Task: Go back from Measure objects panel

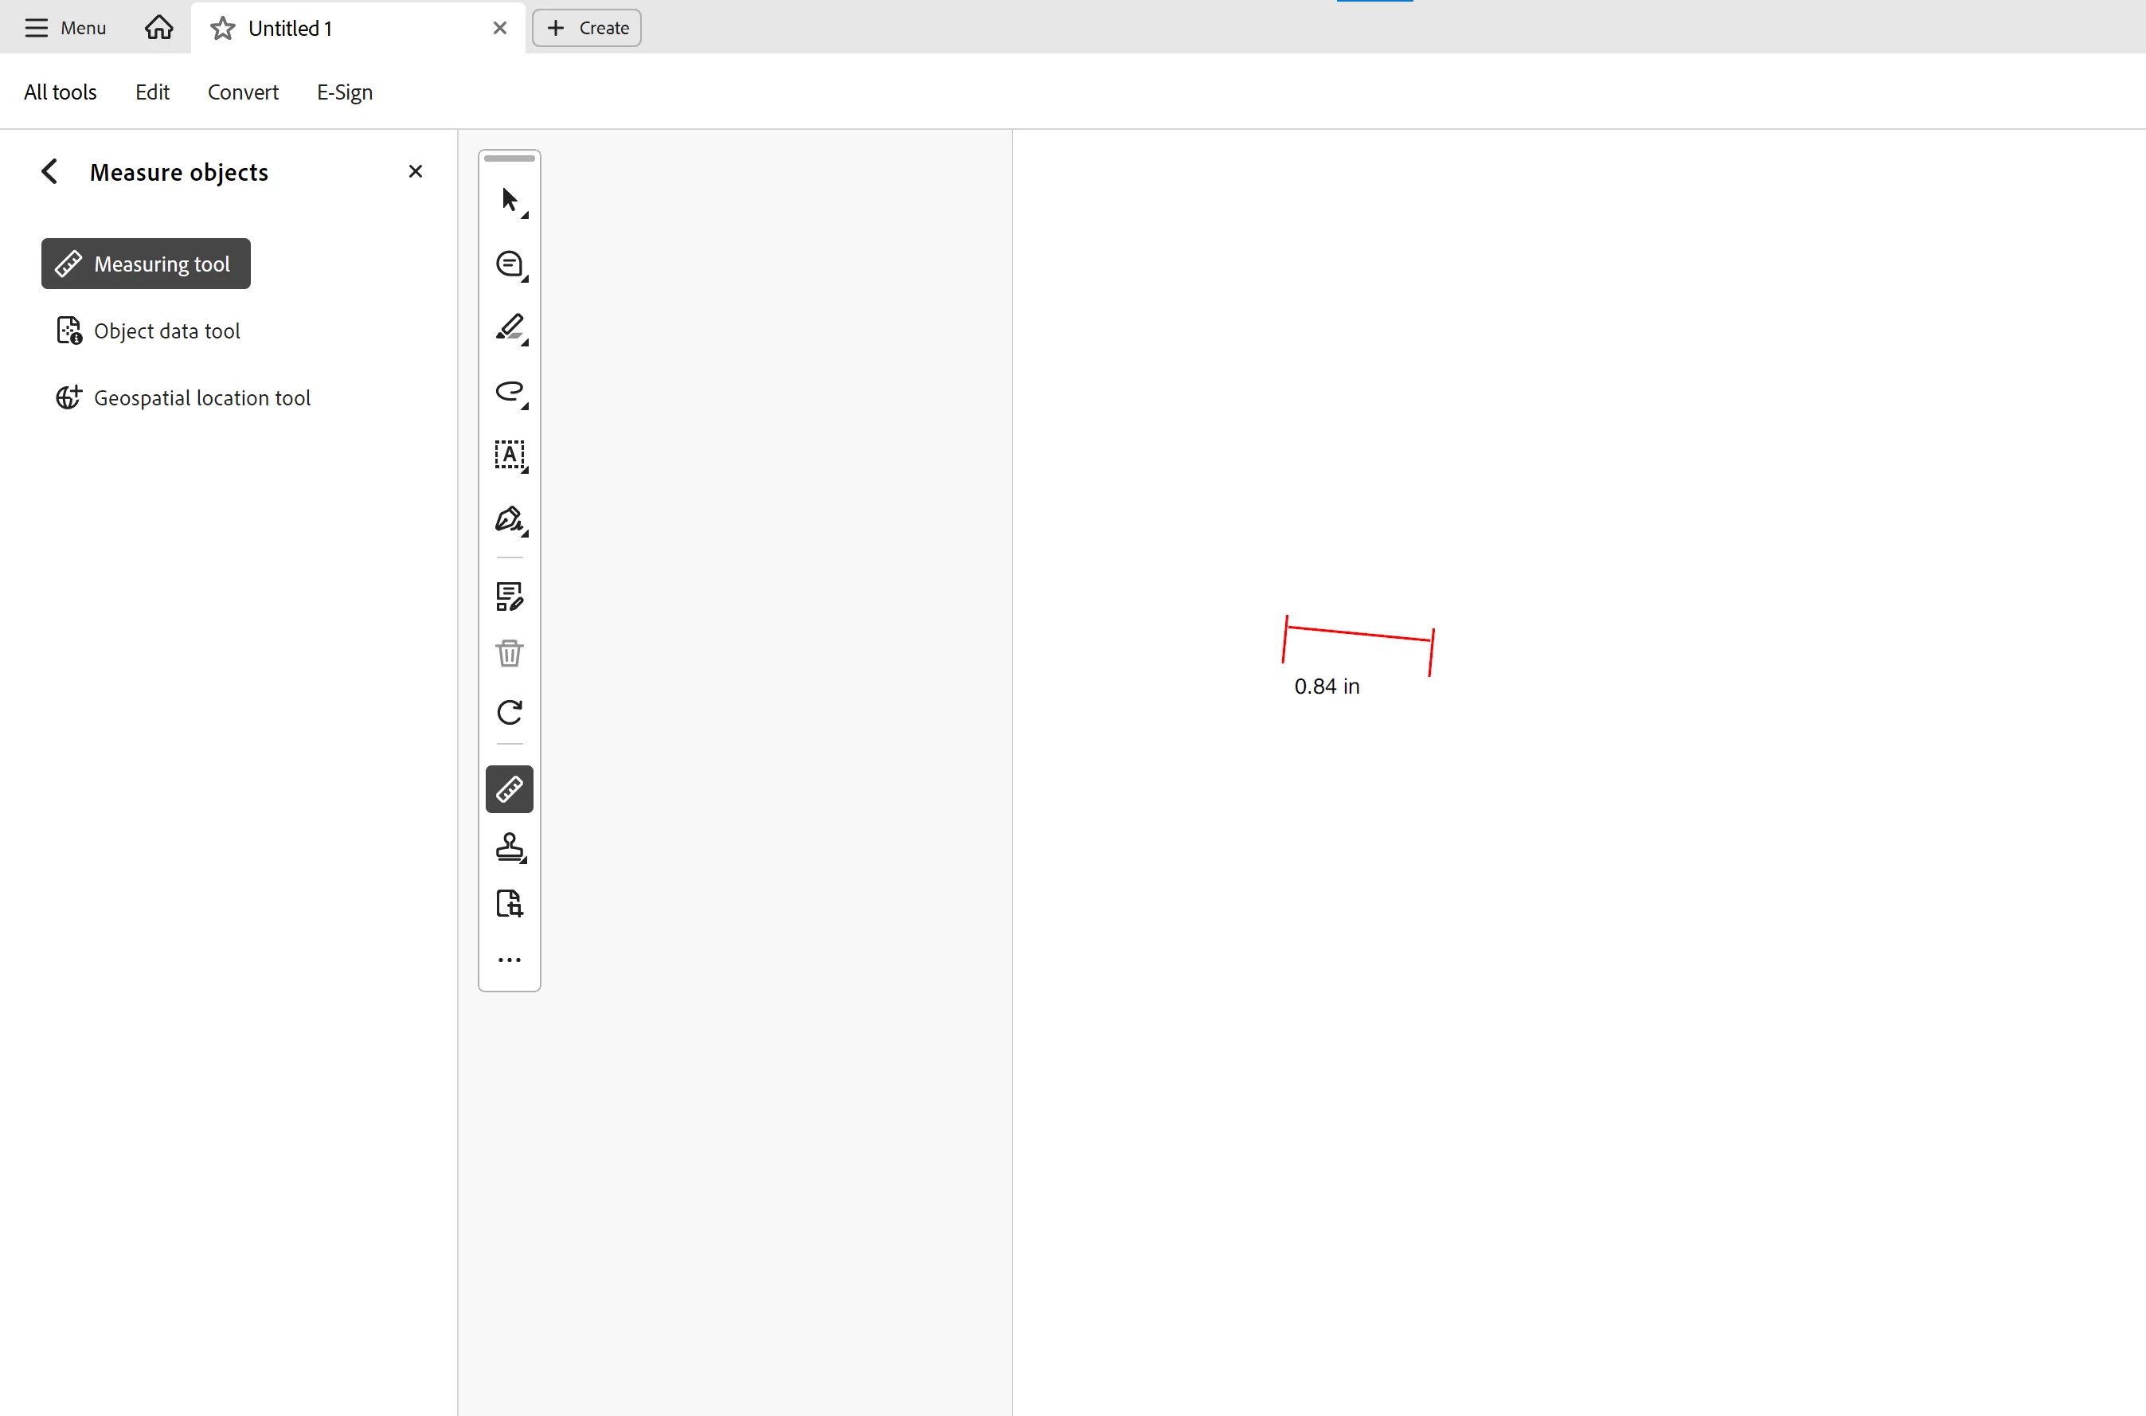Action: click(49, 171)
